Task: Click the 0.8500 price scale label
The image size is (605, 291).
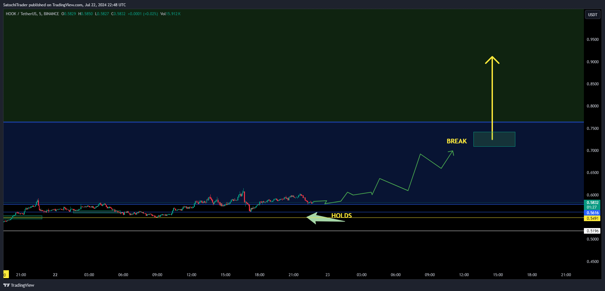Action: [592, 84]
